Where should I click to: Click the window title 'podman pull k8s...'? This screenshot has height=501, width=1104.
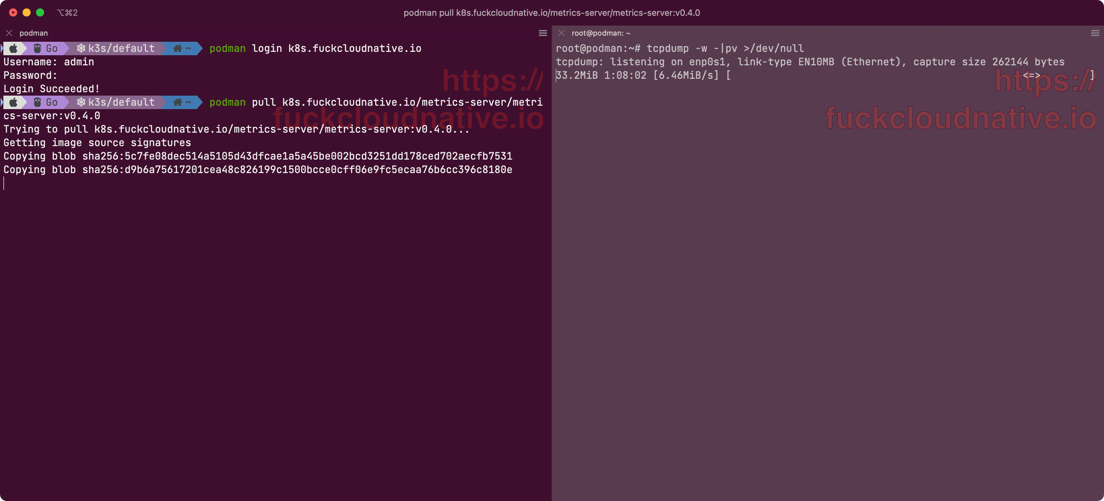tap(552, 13)
